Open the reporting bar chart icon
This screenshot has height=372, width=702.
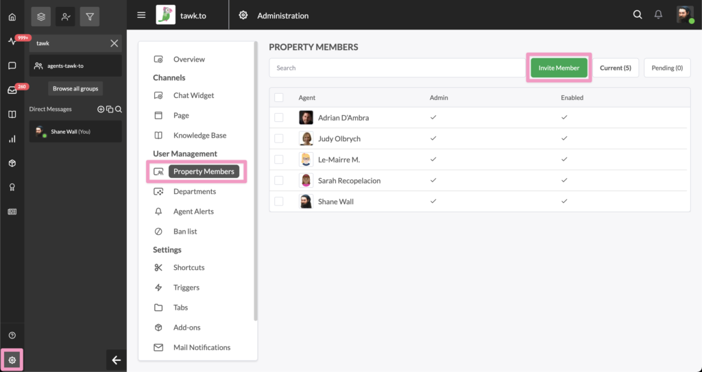click(12, 139)
